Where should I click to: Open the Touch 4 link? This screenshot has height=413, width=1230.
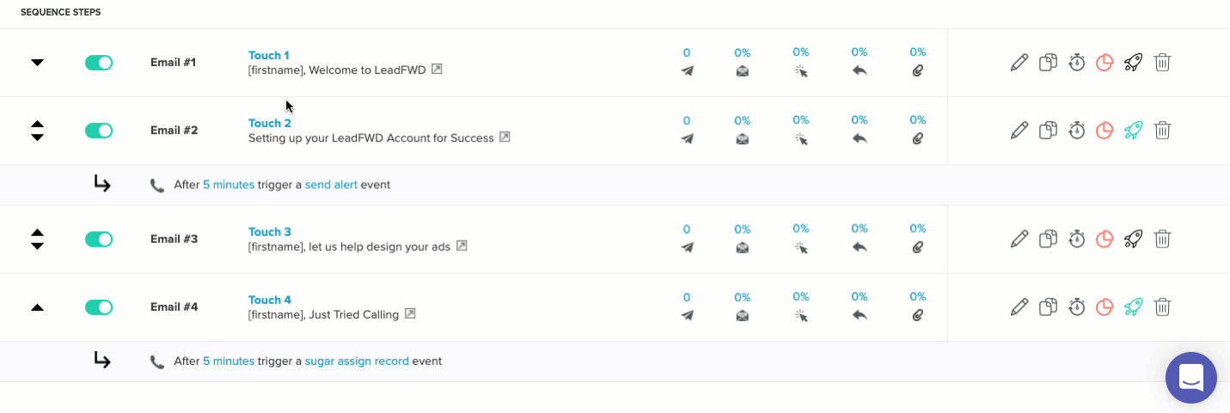(270, 300)
